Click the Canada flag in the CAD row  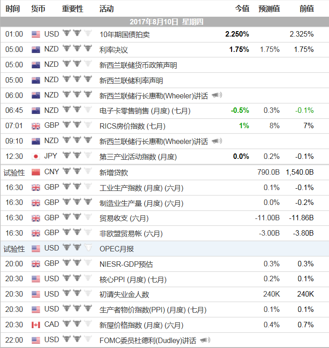pyautogui.click(x=36, y=325)
